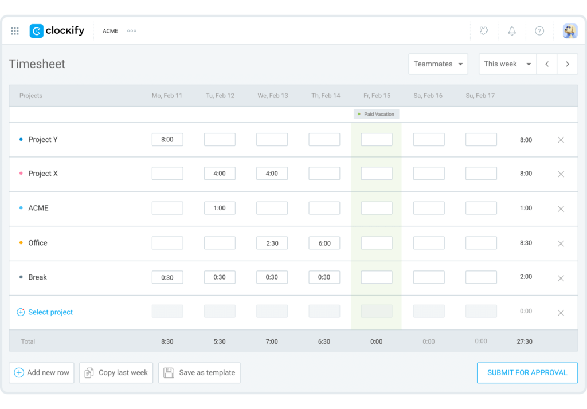Image resolution: width=587 pixels, height=409 pixels.
Task: Click the copy icon on Copy last week
Action: 89,372
